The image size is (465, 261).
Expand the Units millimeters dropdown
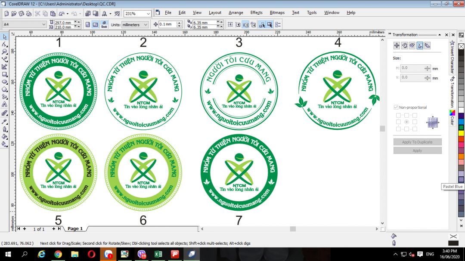[146, 25]
